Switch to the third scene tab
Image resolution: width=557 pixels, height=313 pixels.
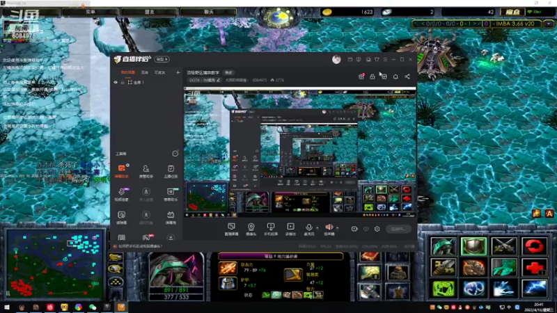(x=160, y=72)
